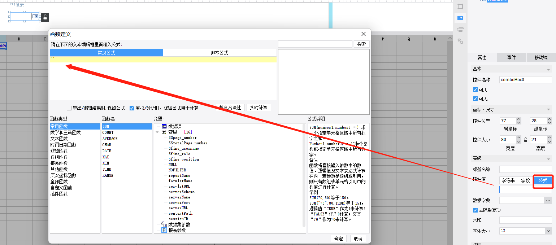Click the layered widget icon in right sidebar
556x245 pixels.
coord(460,30)
